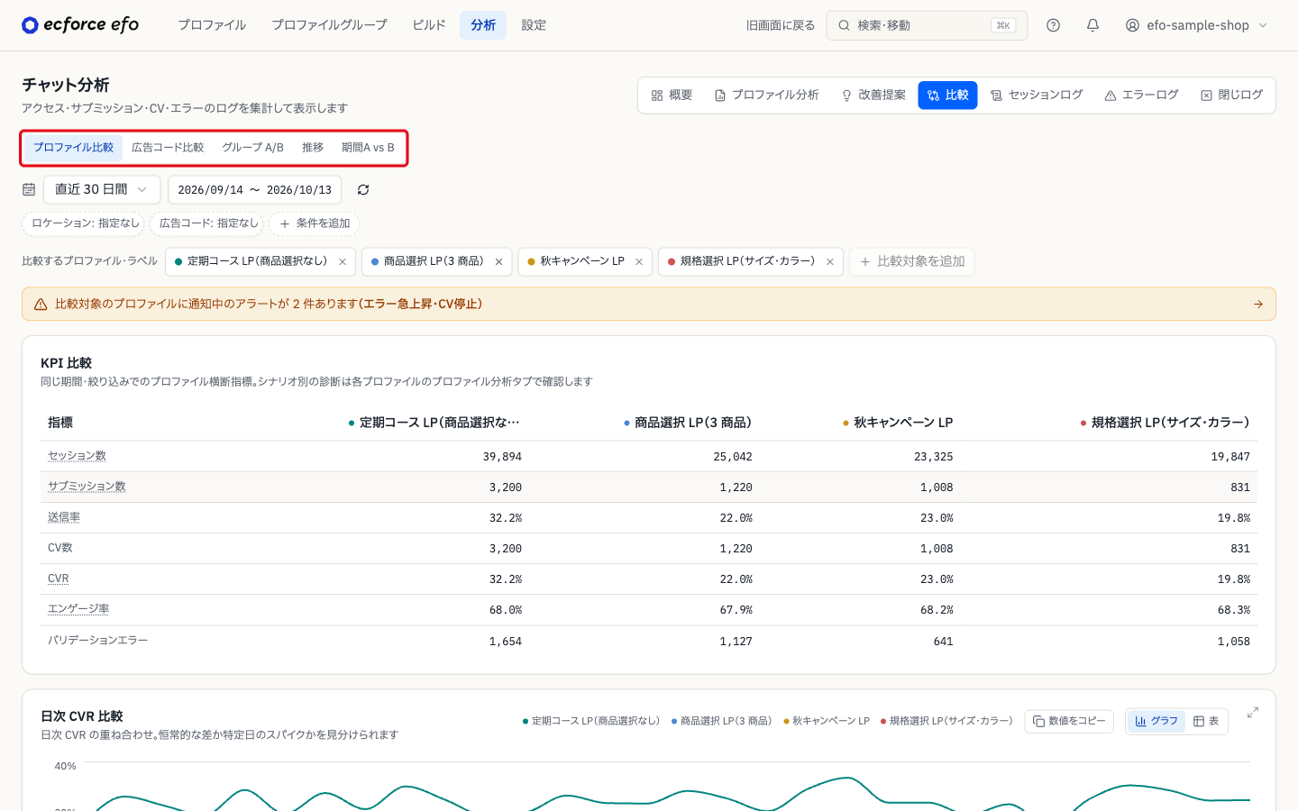This screenshot has height=811, width=1298.
Task: Open the efo-sample-shop account menu
Action: point(1196,25)
